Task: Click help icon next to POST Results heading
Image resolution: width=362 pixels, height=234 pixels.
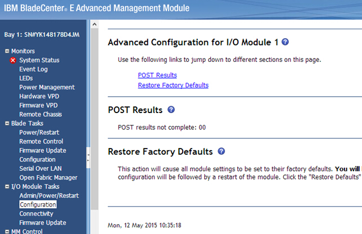Action: click(171, 110)
